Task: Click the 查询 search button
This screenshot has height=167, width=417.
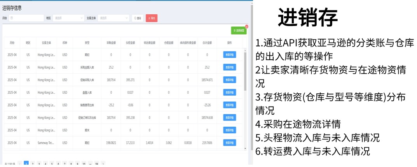Action: [x=138, y=18]
